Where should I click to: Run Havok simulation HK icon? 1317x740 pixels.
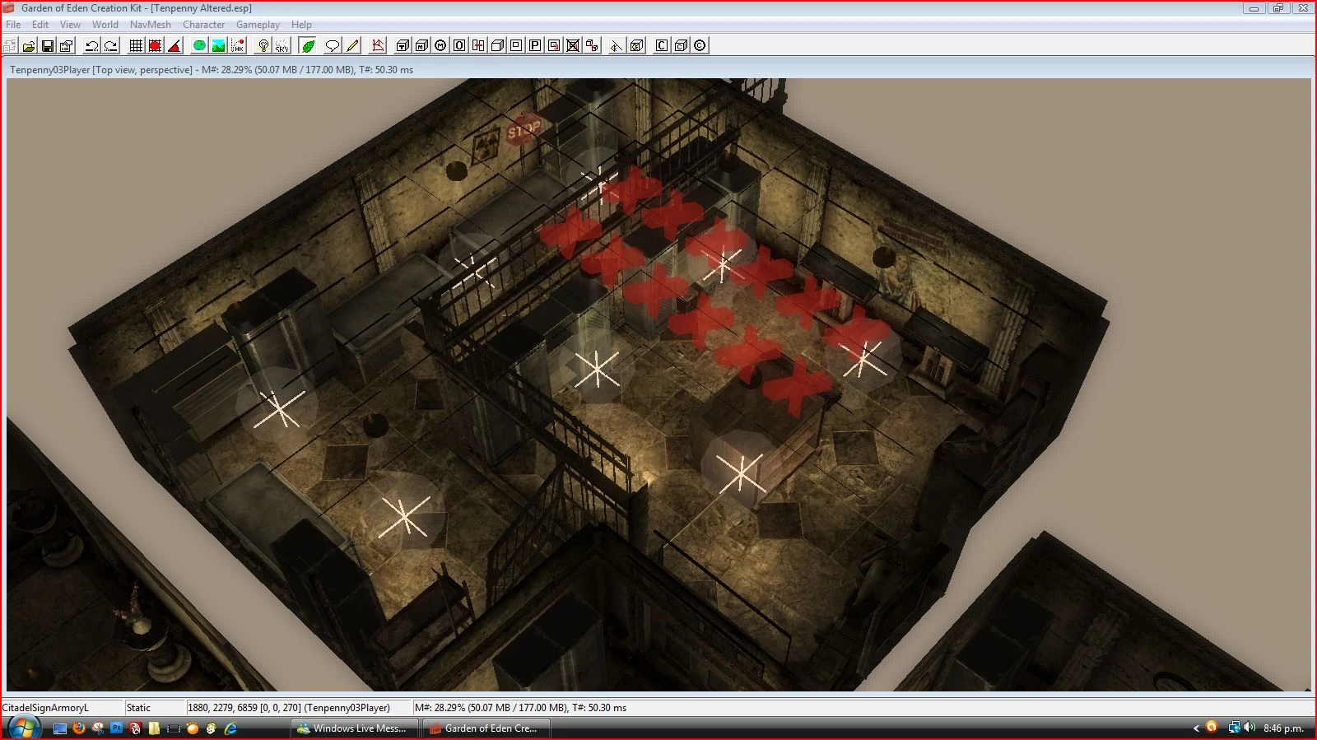[x=237, y=45]
